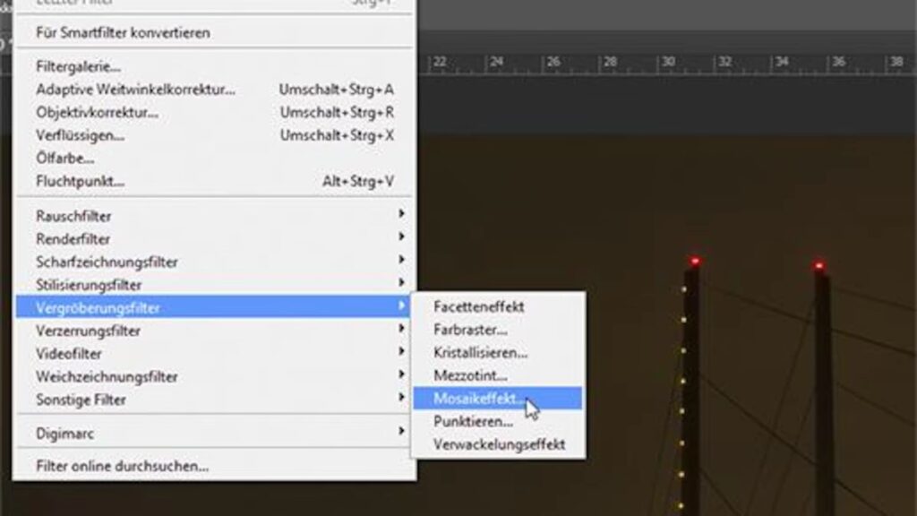Open the Verflüssigen filter
Viewport: 917px width, 516px height.
tap(80, 135)
